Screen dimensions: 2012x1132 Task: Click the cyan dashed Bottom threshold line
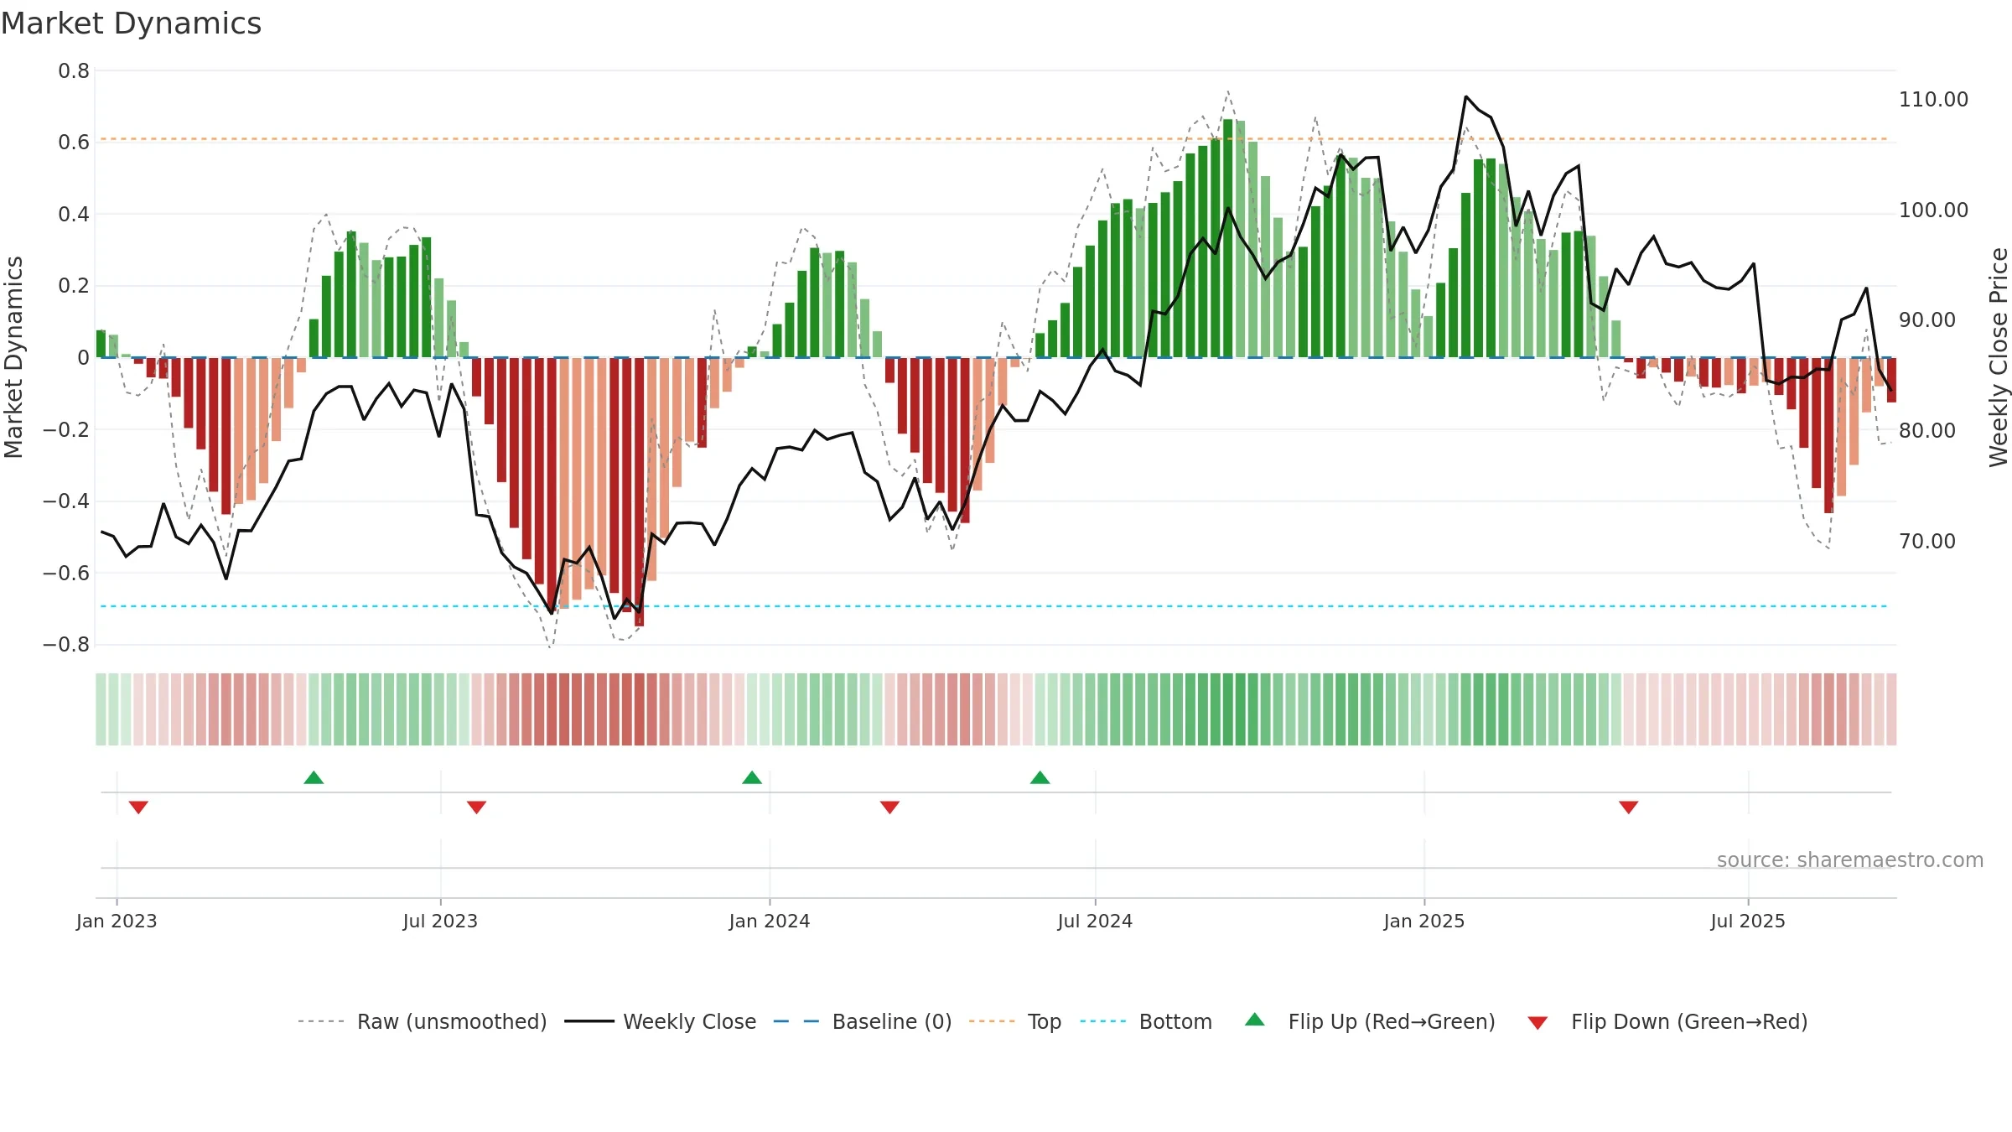pyautogui.click(x=993, y=605)
